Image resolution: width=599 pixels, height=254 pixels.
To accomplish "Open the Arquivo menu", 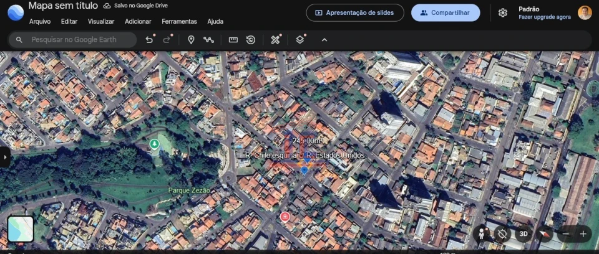I will click(40, 21).
